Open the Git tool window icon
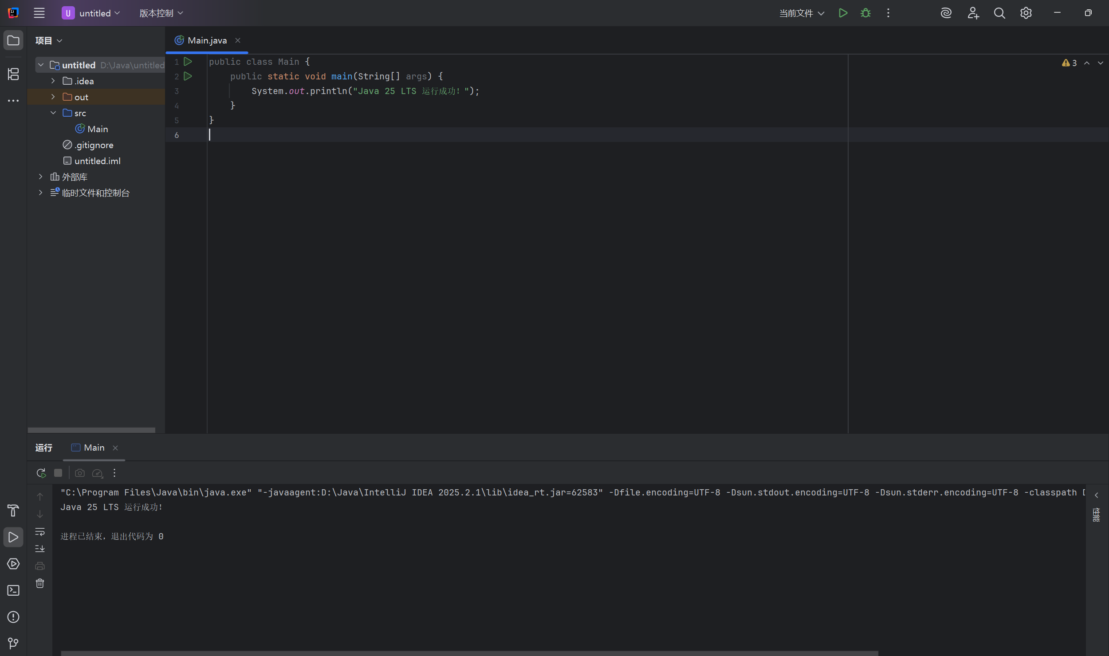The image size is (1109, 656). (x=13, y=643)
